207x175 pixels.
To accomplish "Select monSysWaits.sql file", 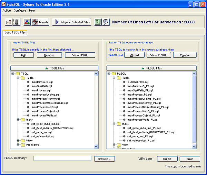I will pyautogui.click(x=42, y=86).
